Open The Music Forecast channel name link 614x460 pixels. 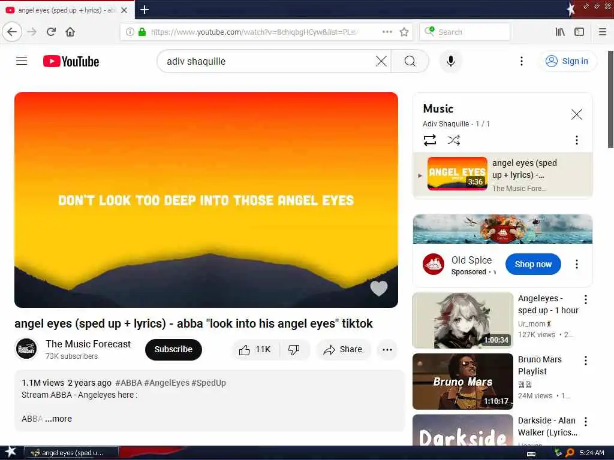click(x=88, y=344)
